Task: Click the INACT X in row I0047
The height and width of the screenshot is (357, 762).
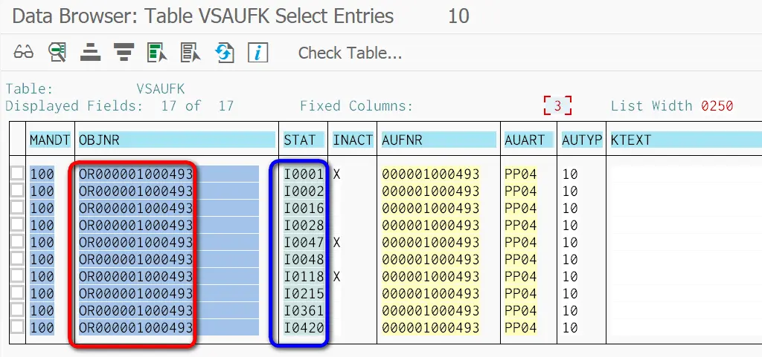Action: [337, 242]
